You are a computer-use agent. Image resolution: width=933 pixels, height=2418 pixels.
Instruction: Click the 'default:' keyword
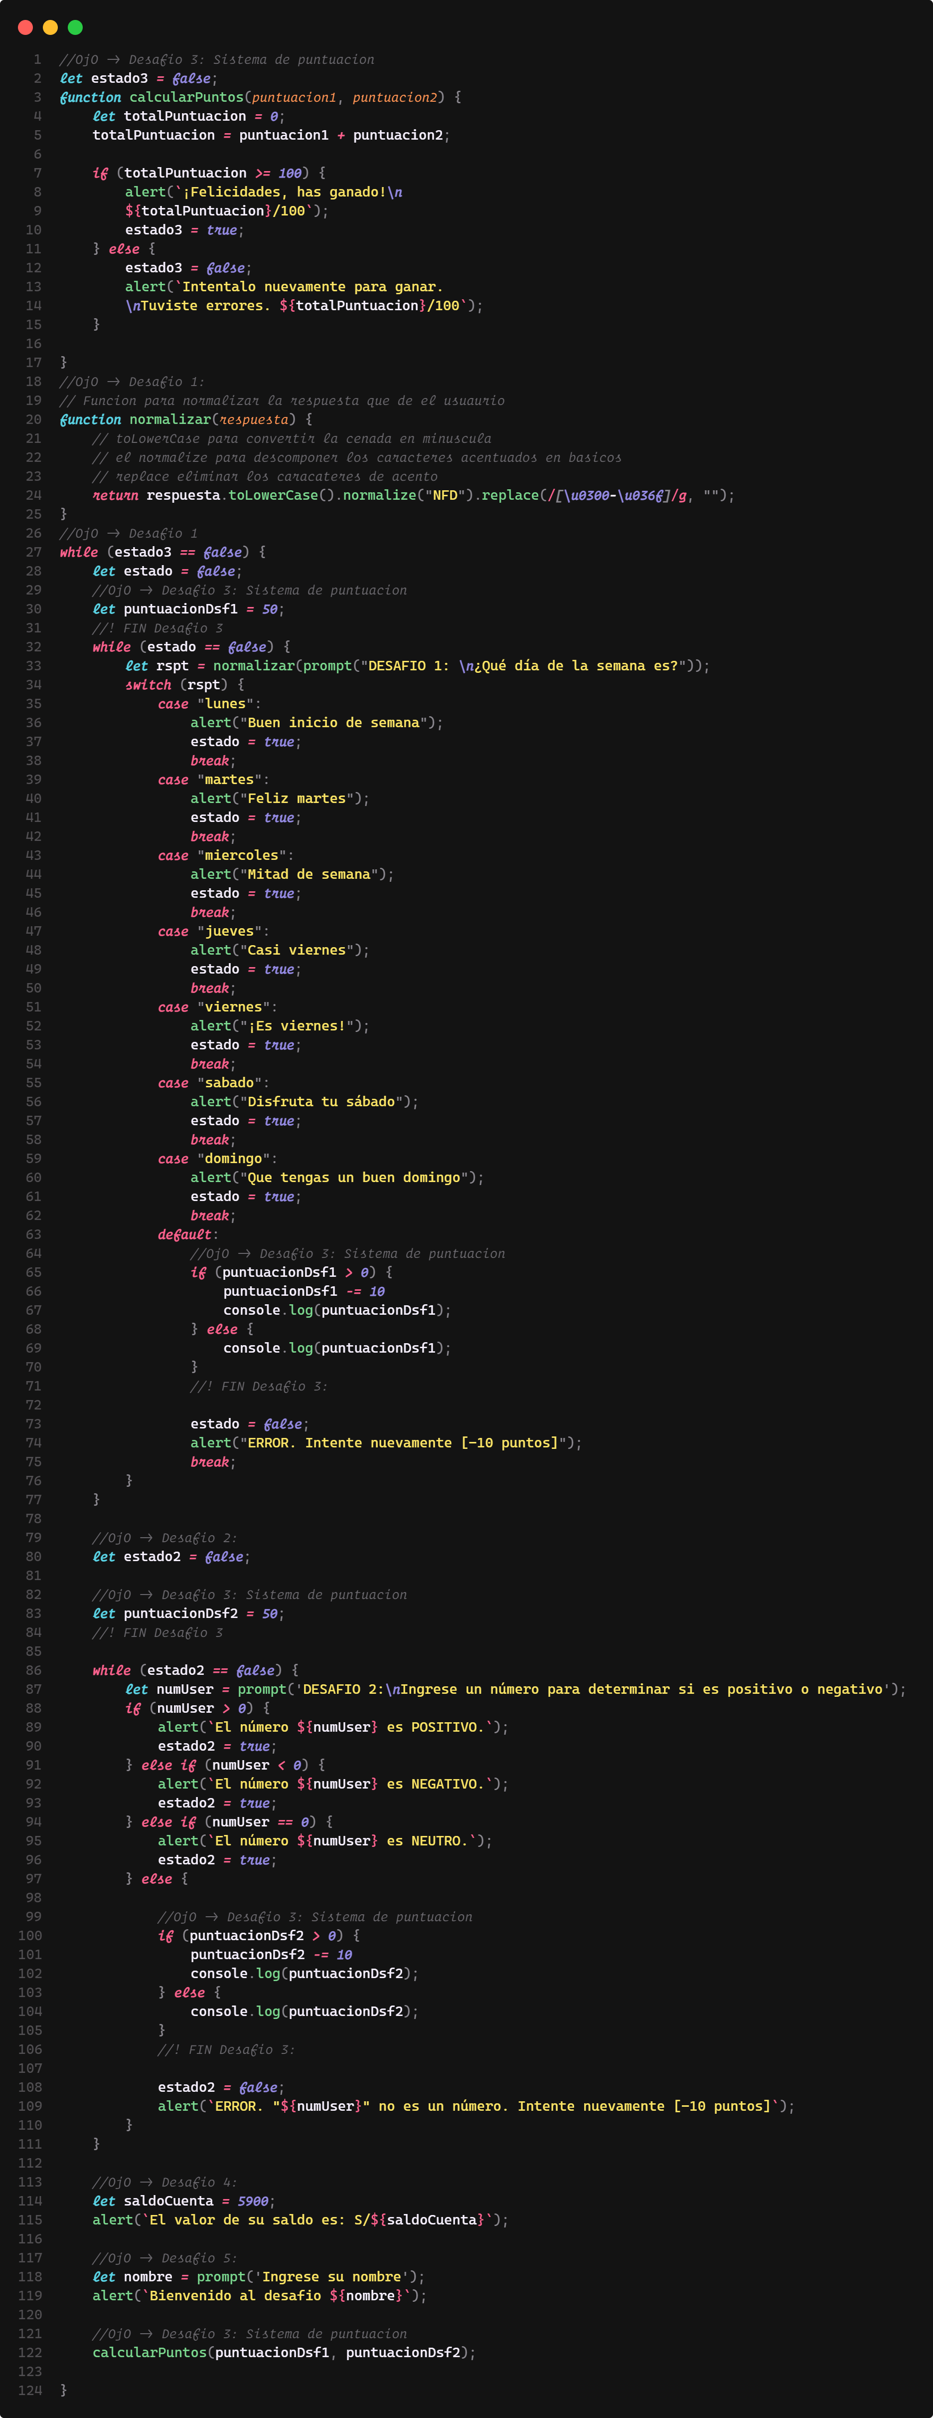click(188, 1235)
